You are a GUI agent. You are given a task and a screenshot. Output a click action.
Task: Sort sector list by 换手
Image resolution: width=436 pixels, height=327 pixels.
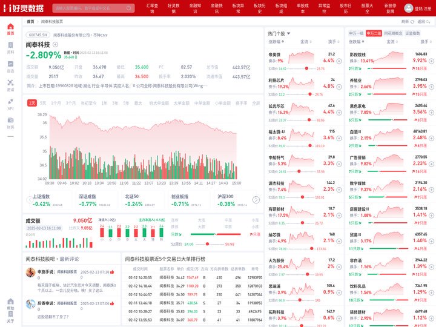426,42
